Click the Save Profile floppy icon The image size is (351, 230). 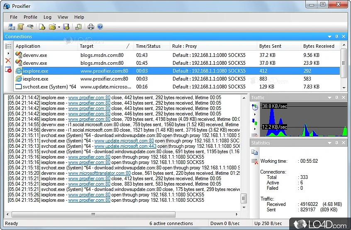pyautogui.click(x=66, y=27)
